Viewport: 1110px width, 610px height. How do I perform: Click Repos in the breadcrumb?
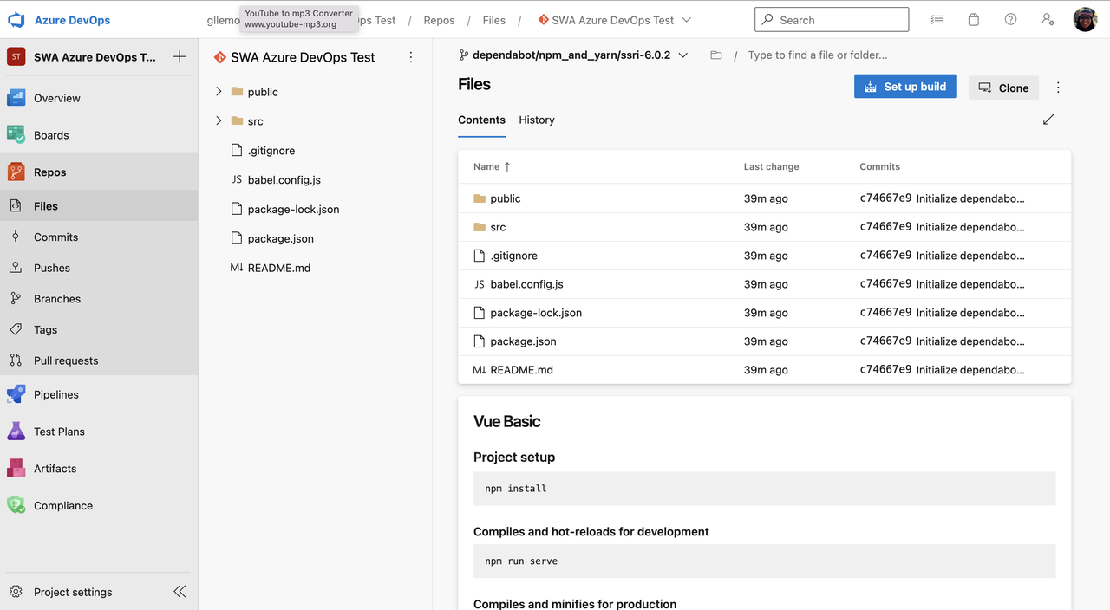coord(439,20)
